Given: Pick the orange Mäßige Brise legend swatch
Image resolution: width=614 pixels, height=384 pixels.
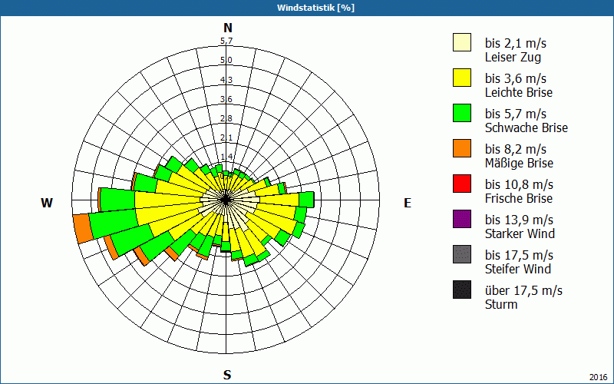Looking at the screenshot, I should point(461,148).
